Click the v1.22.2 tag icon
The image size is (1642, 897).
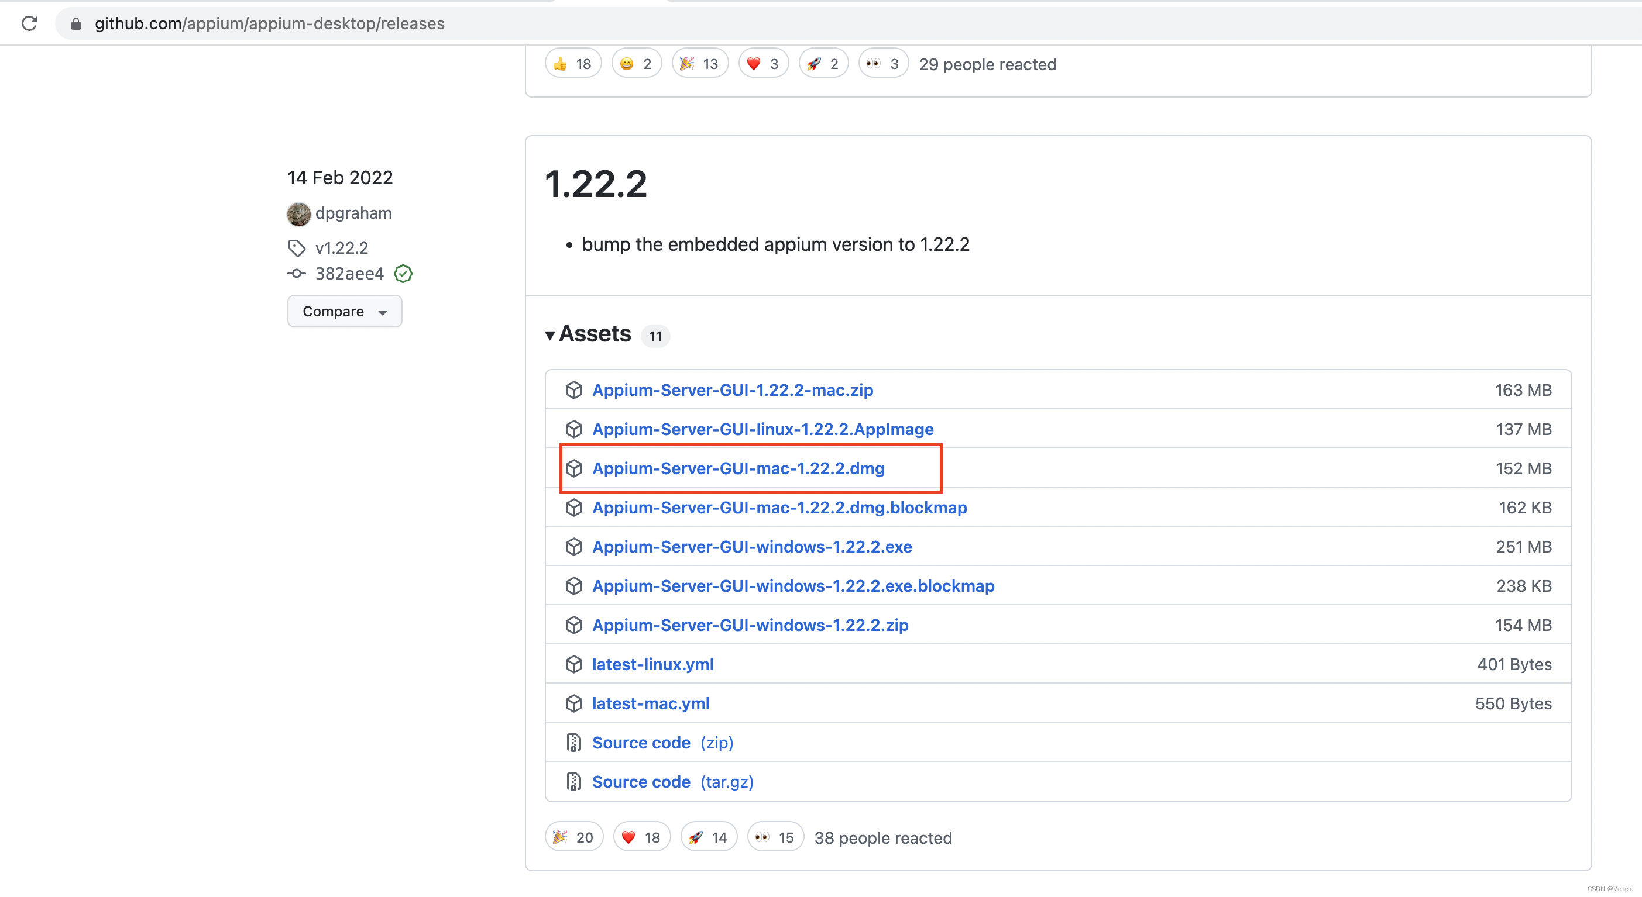pos(297,248)
